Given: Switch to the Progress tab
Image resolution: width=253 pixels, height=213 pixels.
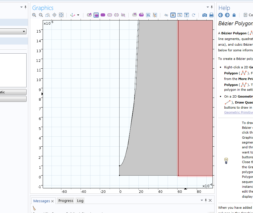Looking at the screenshot, I should coord(66,201).
